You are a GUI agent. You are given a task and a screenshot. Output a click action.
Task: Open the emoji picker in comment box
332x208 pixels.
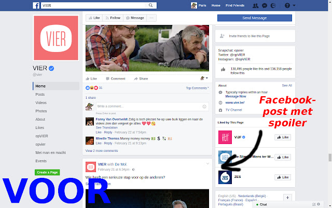coord(204,107)
